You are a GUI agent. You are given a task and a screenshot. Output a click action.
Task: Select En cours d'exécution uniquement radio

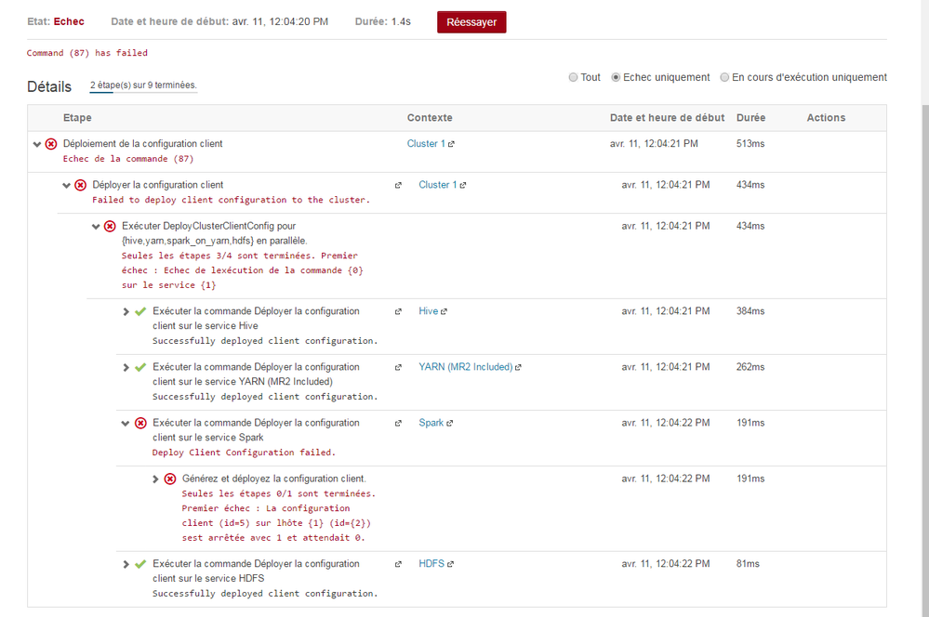(724, 78)
